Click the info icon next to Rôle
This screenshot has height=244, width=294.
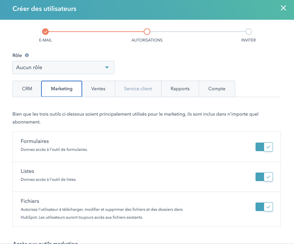27,55
